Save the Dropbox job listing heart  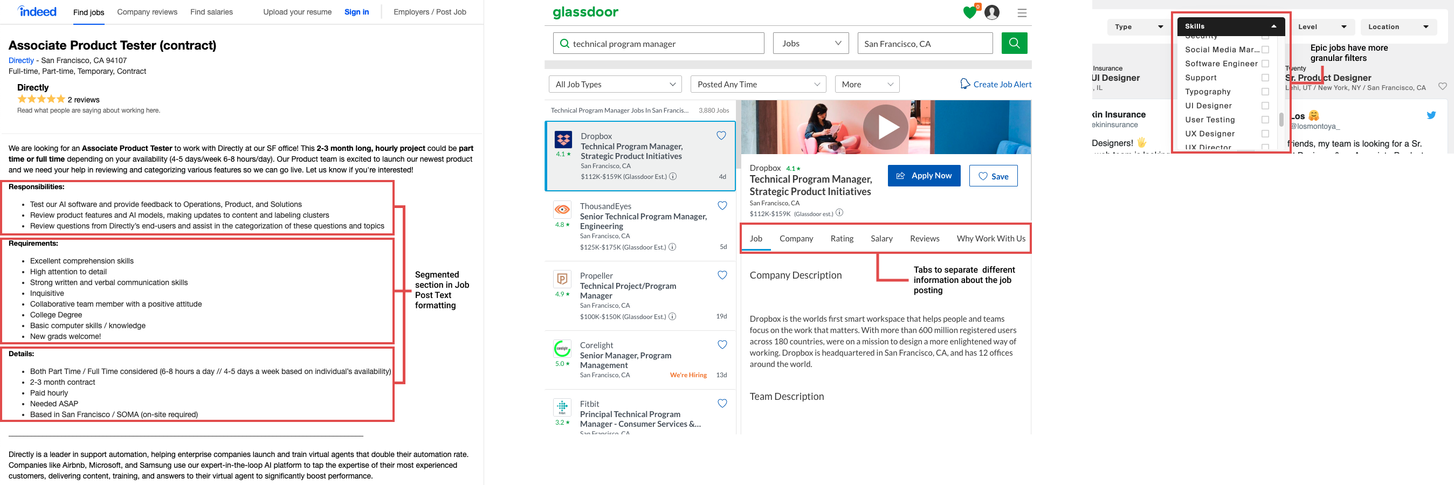[721, 135]
